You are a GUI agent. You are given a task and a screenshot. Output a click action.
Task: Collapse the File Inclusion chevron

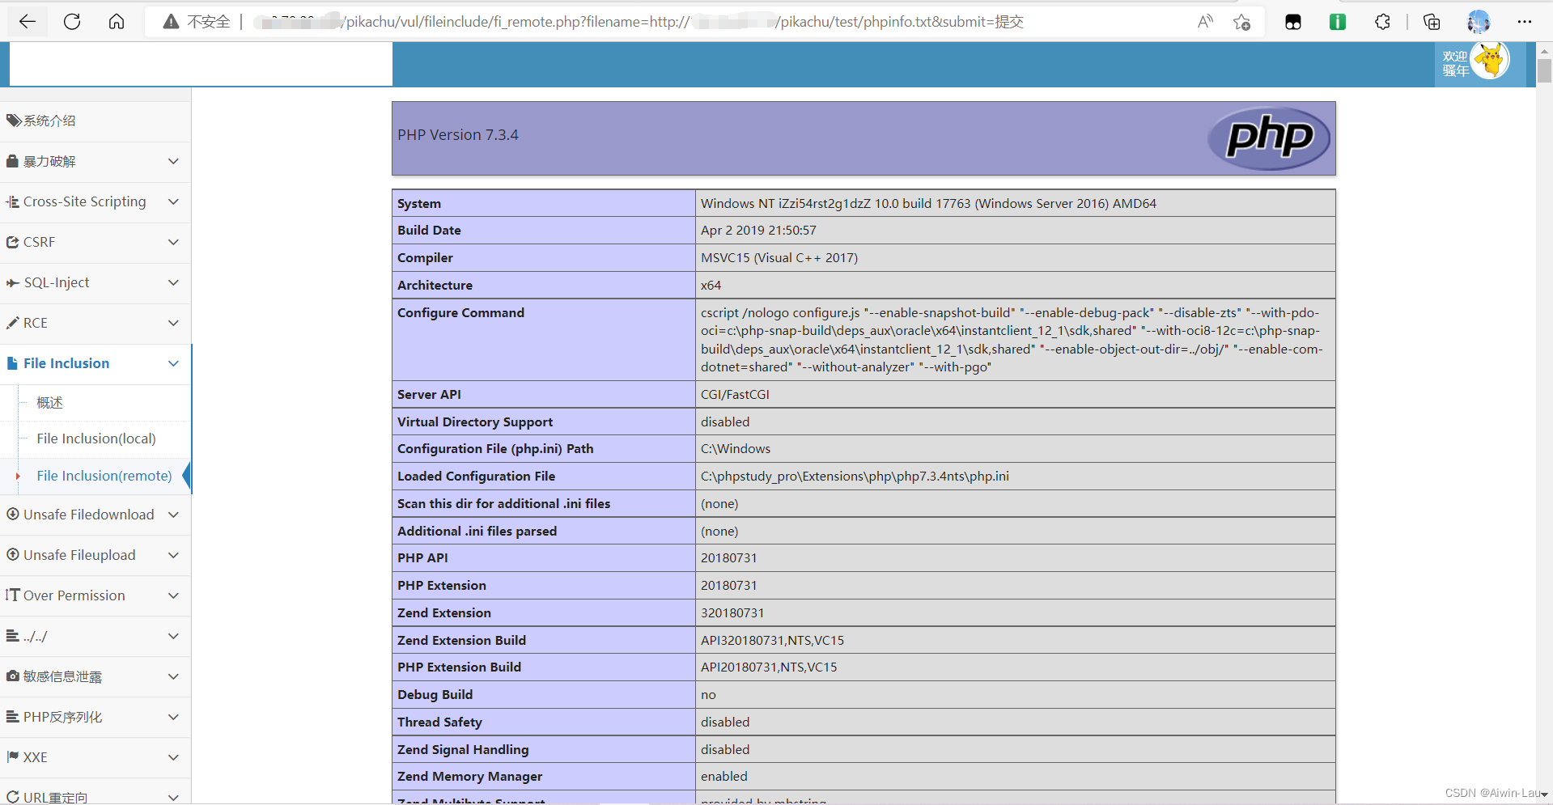[x=173, y=363]
